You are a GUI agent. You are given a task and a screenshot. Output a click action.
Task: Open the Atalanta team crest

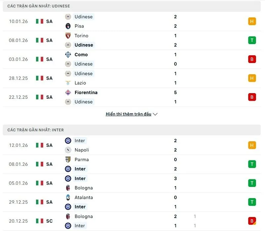(68, 197)
